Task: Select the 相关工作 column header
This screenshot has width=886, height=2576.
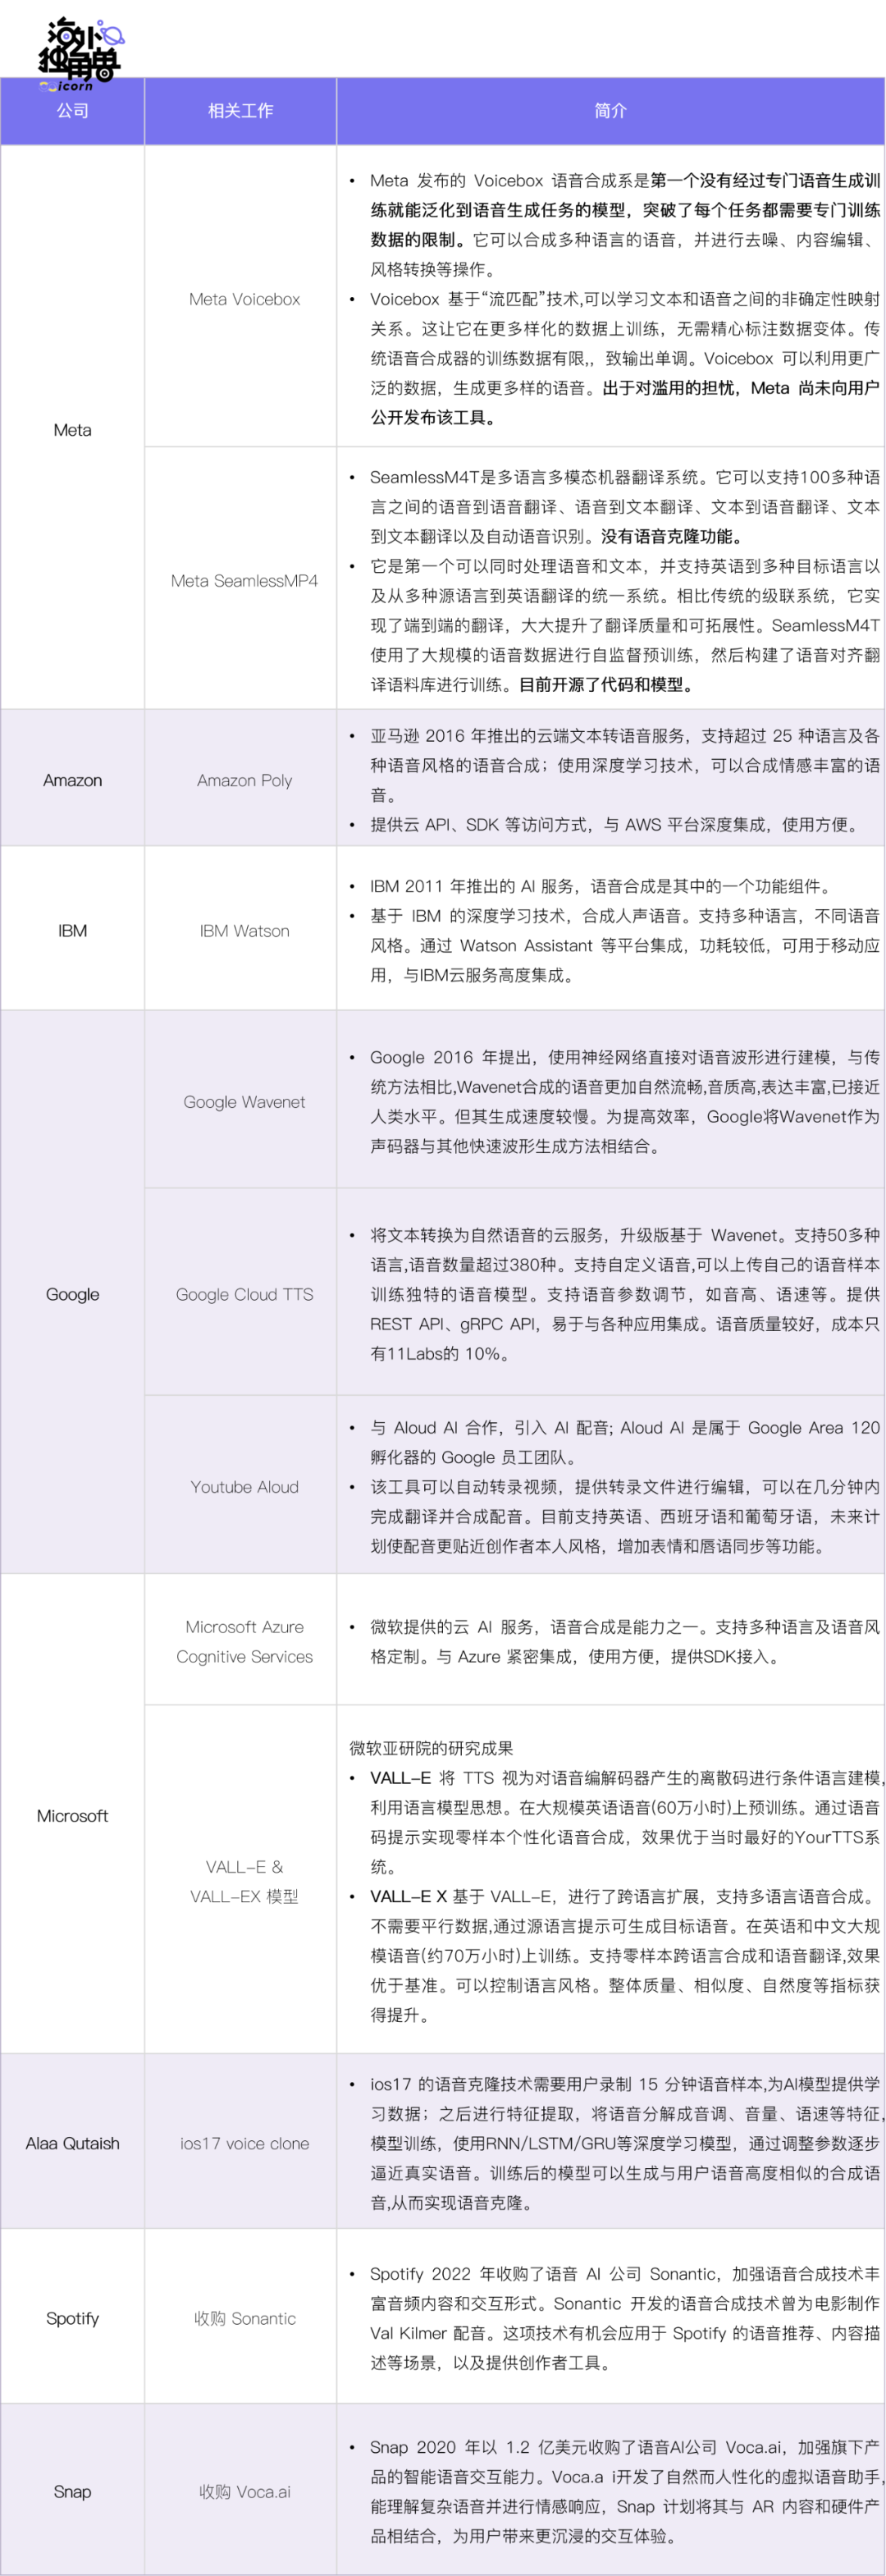Action: coord(240,111)
